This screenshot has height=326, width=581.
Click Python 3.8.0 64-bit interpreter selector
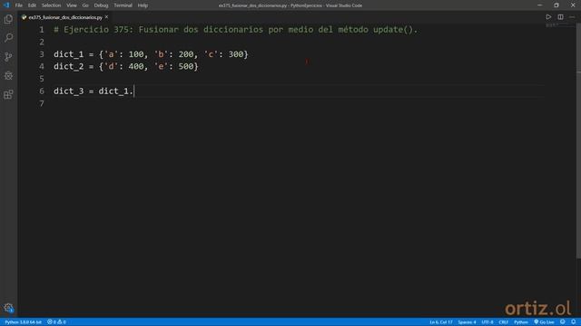point(23,322)
